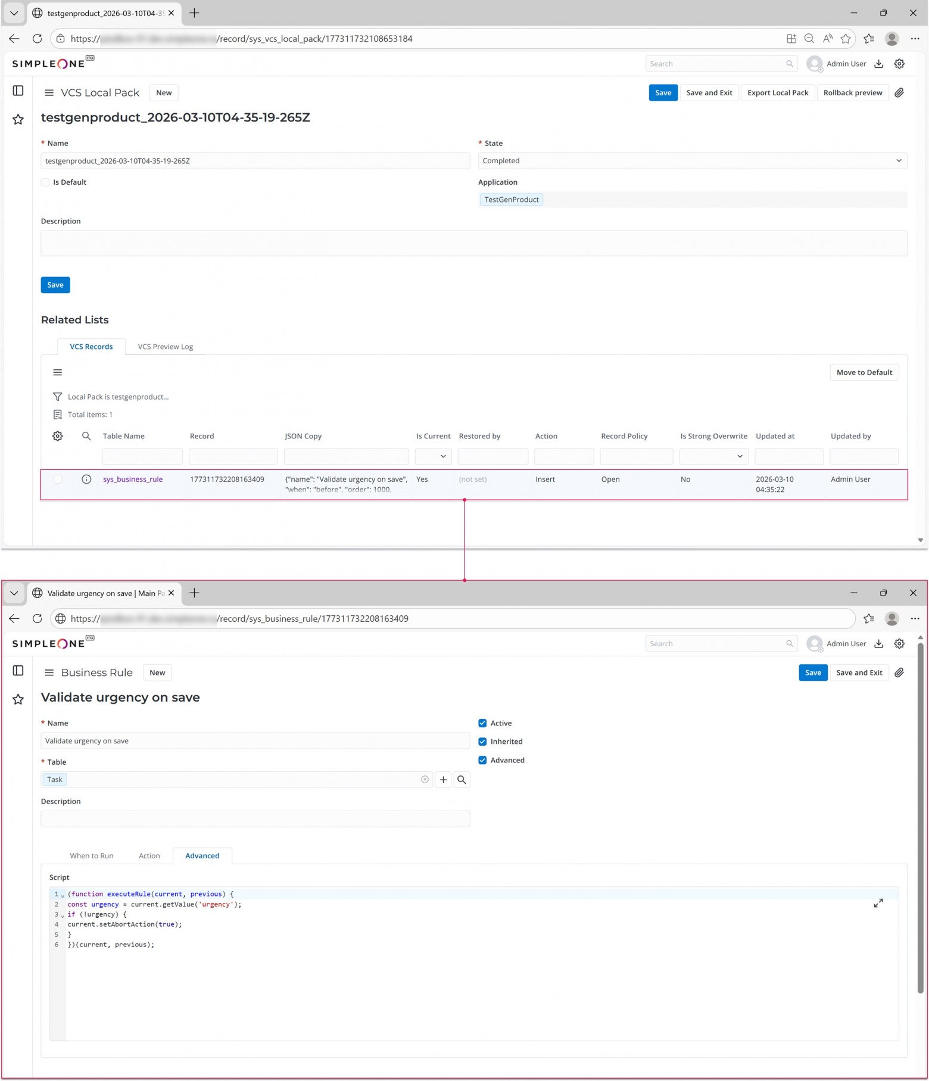929x1081 pixels.
Task: Open the VCS Records list hamburger menu
Action: coord(57,372)
